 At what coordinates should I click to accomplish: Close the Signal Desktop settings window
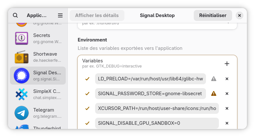240,15
